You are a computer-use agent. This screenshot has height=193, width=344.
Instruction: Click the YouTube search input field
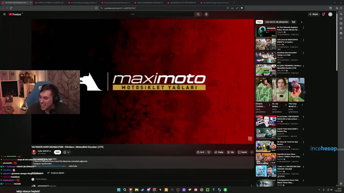coord(162,14)
